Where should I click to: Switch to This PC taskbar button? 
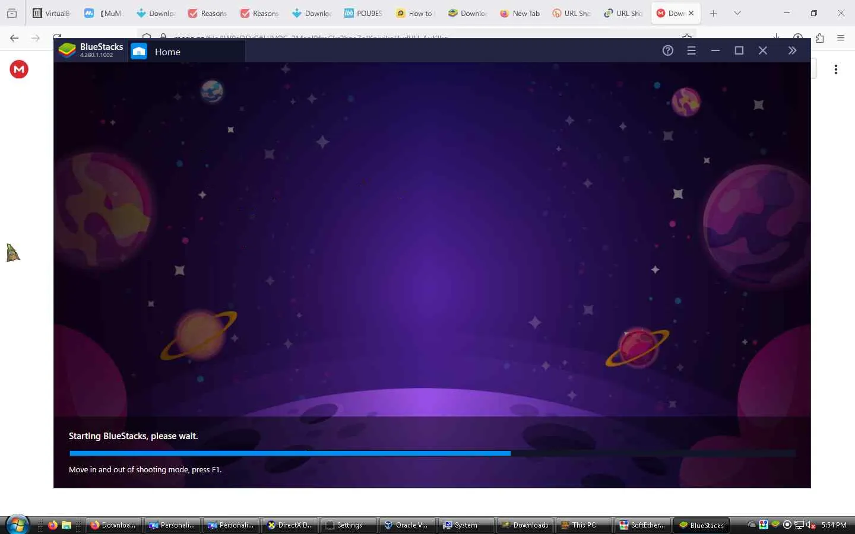(584, 525)
